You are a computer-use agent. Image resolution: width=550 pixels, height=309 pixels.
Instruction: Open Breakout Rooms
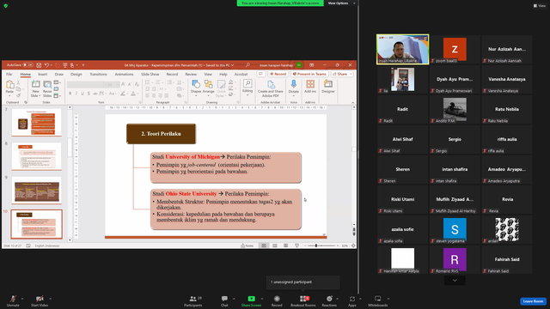click(303, 300)
